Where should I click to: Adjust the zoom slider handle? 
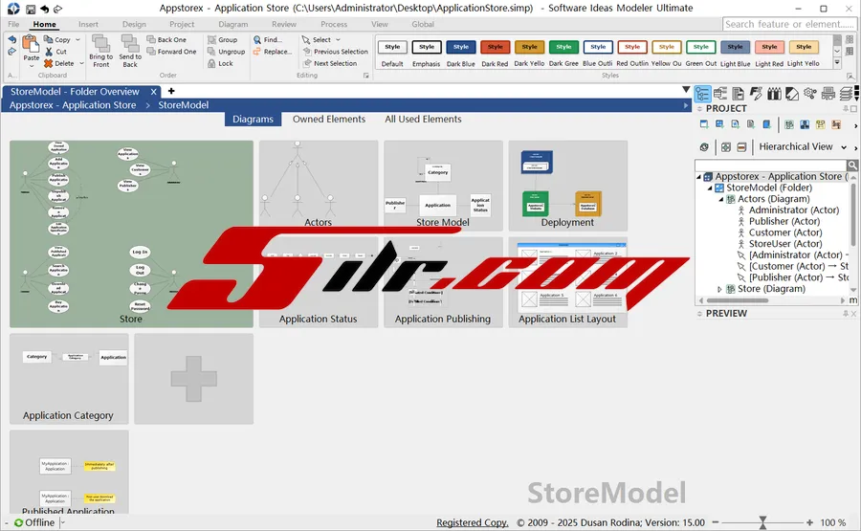tap(762, 522)
